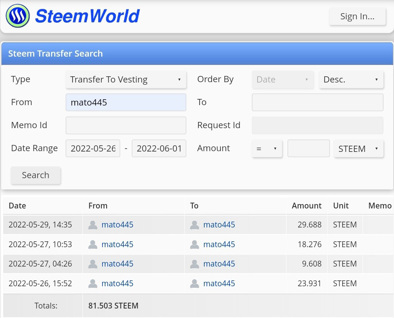The image size is (394, 318).
Task: Click the start date field 2022-05-26
Action: (x=93, y=148)
